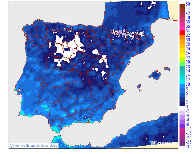This screenshot has width=194, height=154.
Task: Select the purple swatch near legend bottom
Action: point(182,126)
